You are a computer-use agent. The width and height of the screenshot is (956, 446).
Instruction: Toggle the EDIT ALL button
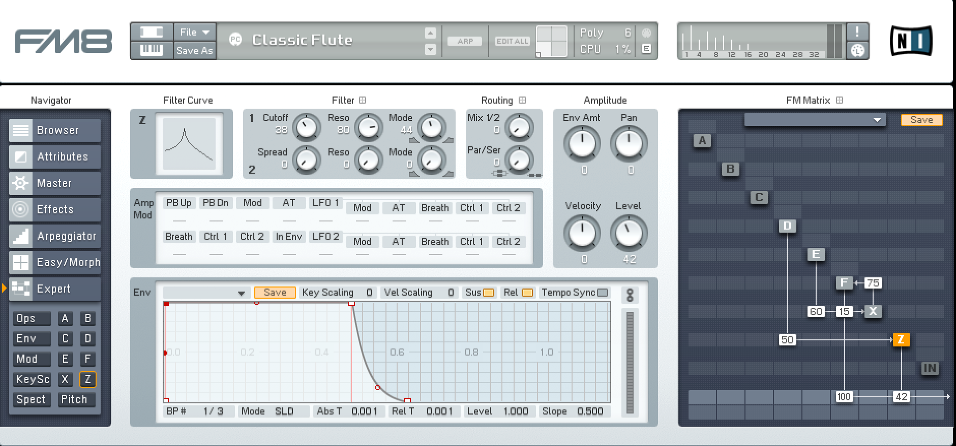pyautogui.click(x=513, y=41)
